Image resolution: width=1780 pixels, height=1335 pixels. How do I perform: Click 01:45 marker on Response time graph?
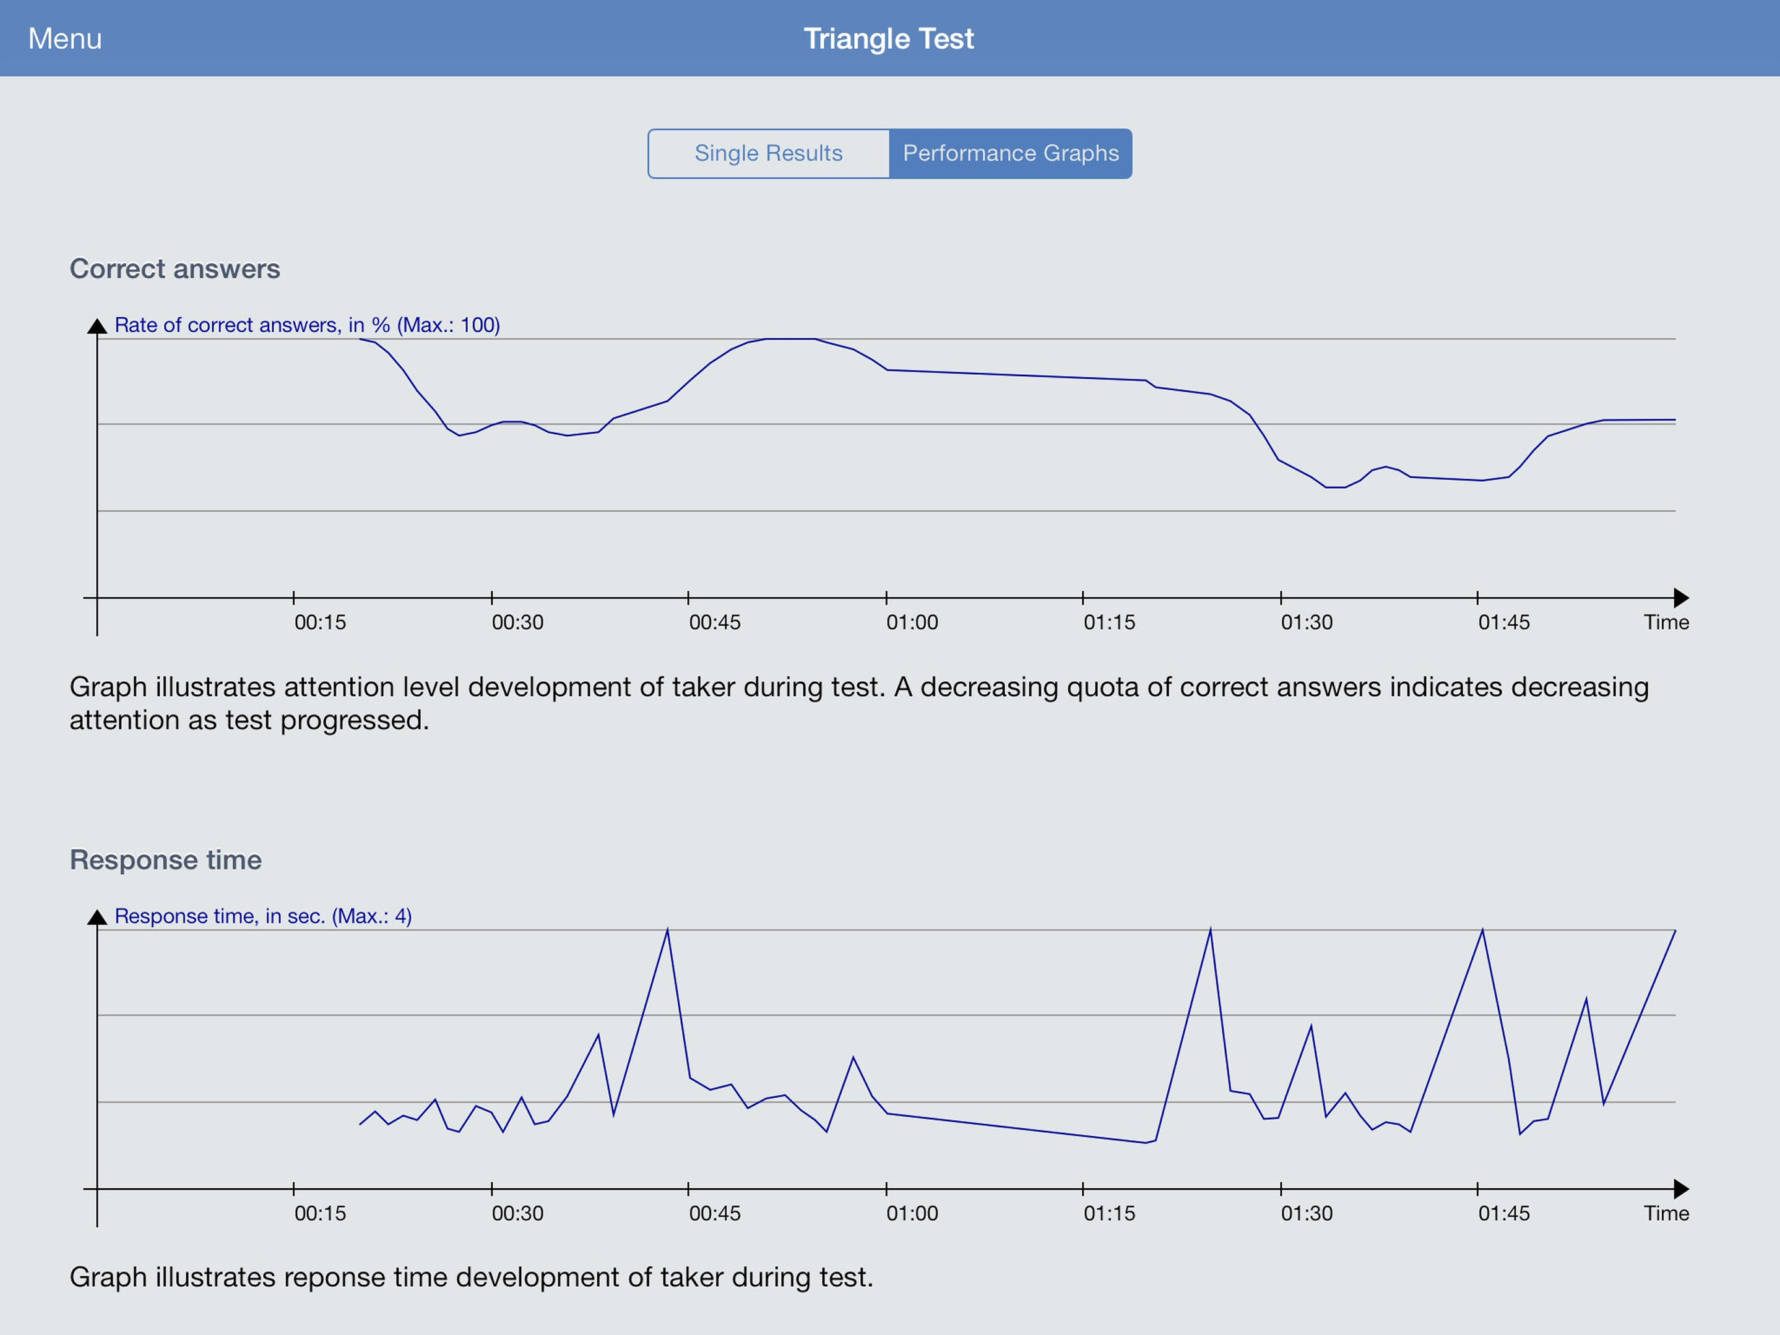click(x=1503, y=1212)
